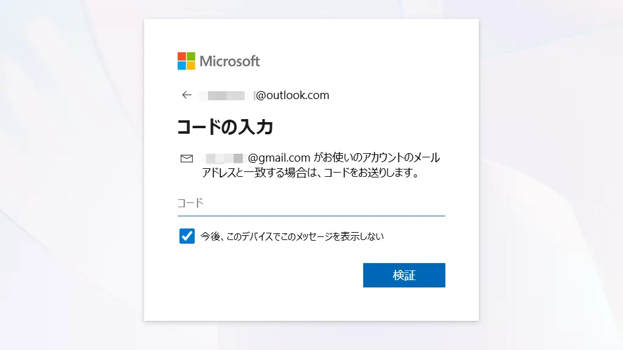
Task: Click the underline beneath the コード field
Action: coord(311,215)
